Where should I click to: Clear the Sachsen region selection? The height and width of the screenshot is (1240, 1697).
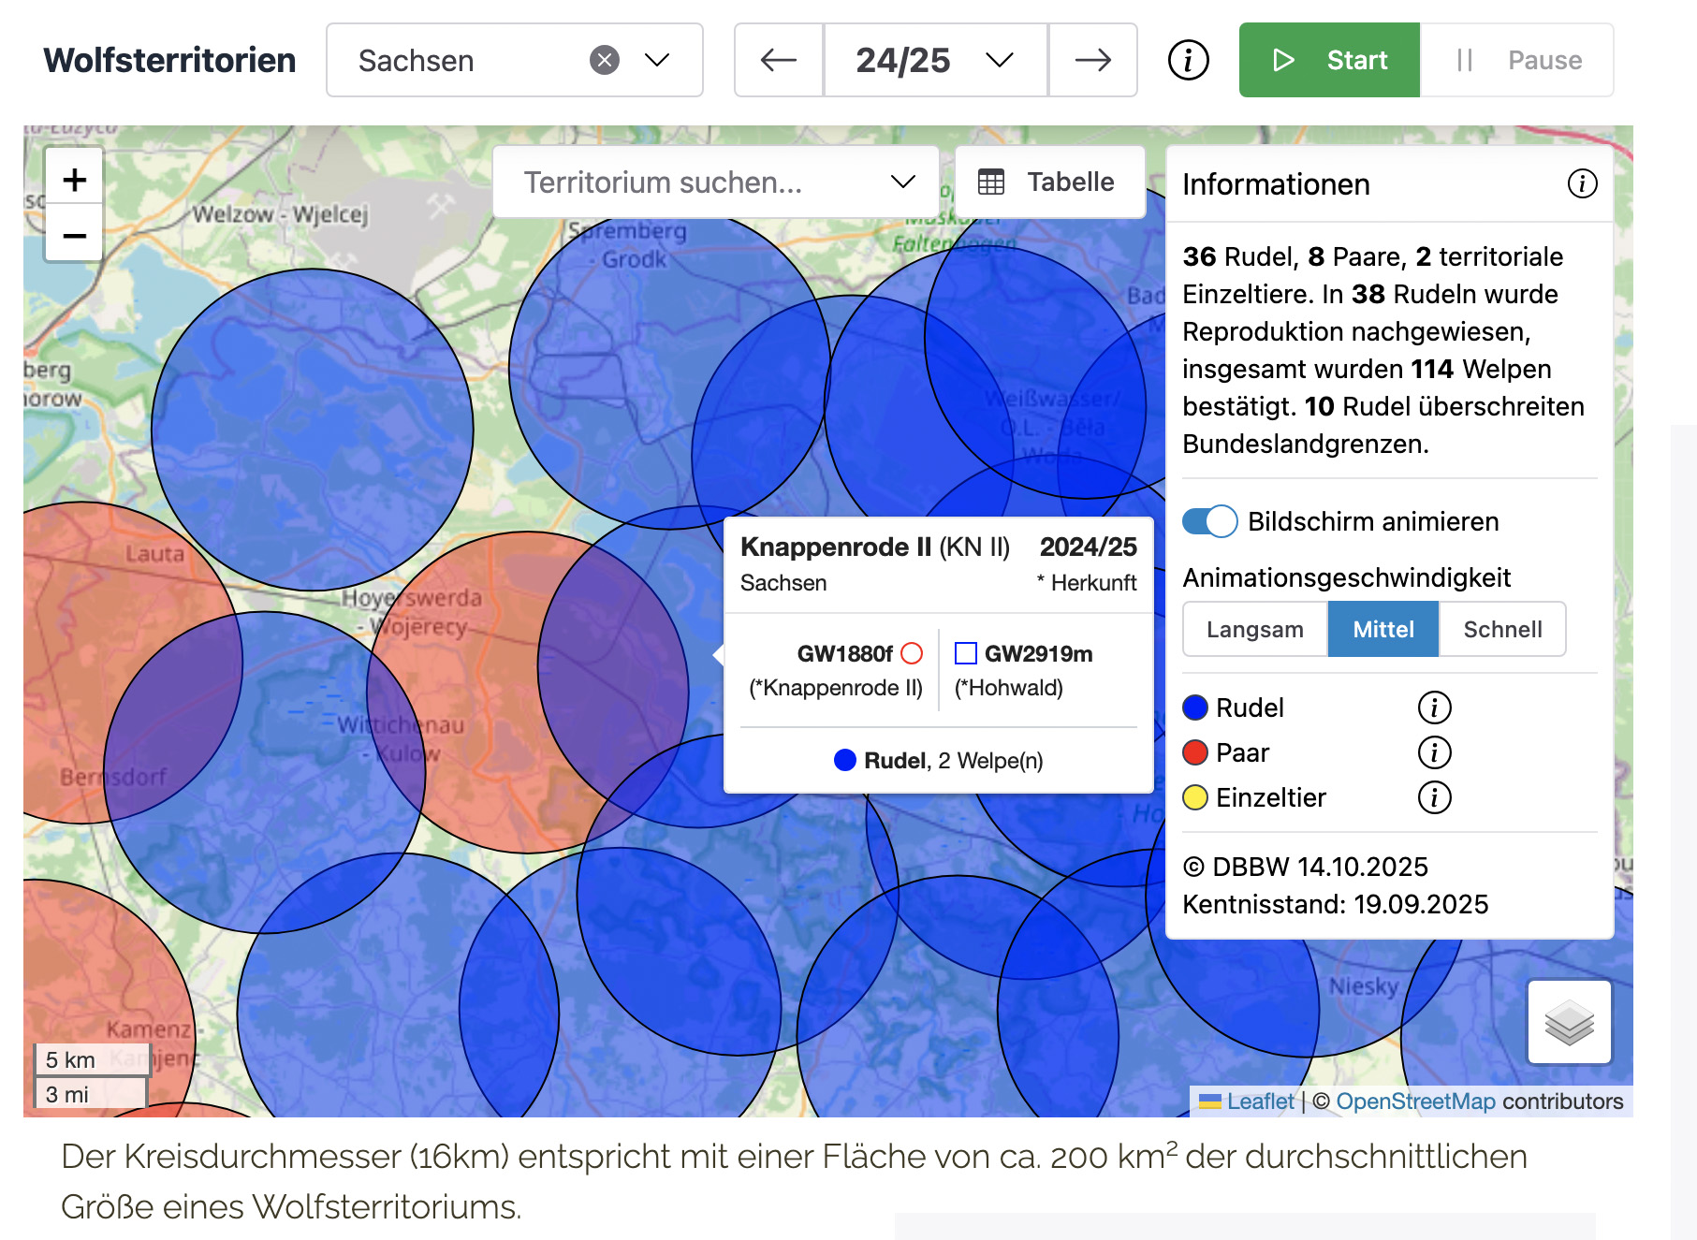pyautogui.click(x=605, y=61)
